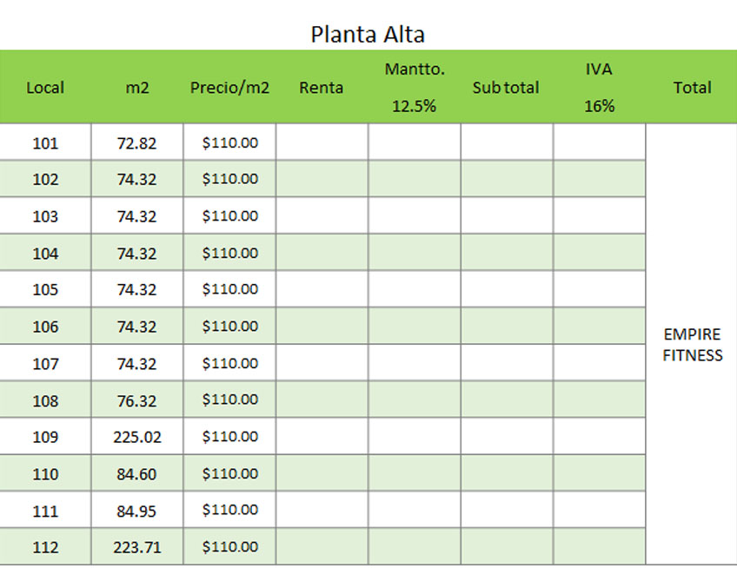Select the 223.71 value for local 112
The image size is (737, 568).
click(136, 546)
